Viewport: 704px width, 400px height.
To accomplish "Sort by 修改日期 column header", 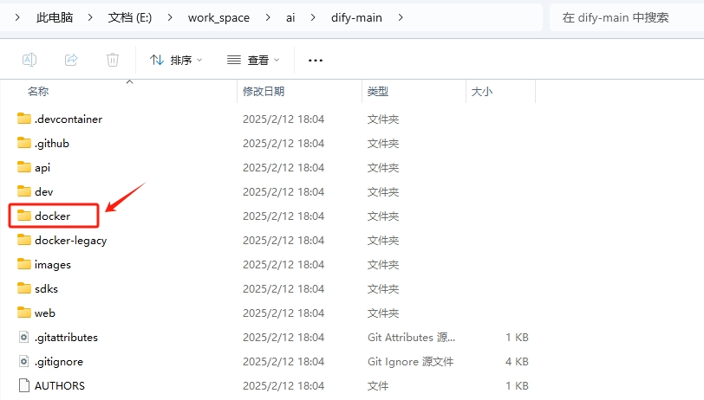I will click(264, 92).
